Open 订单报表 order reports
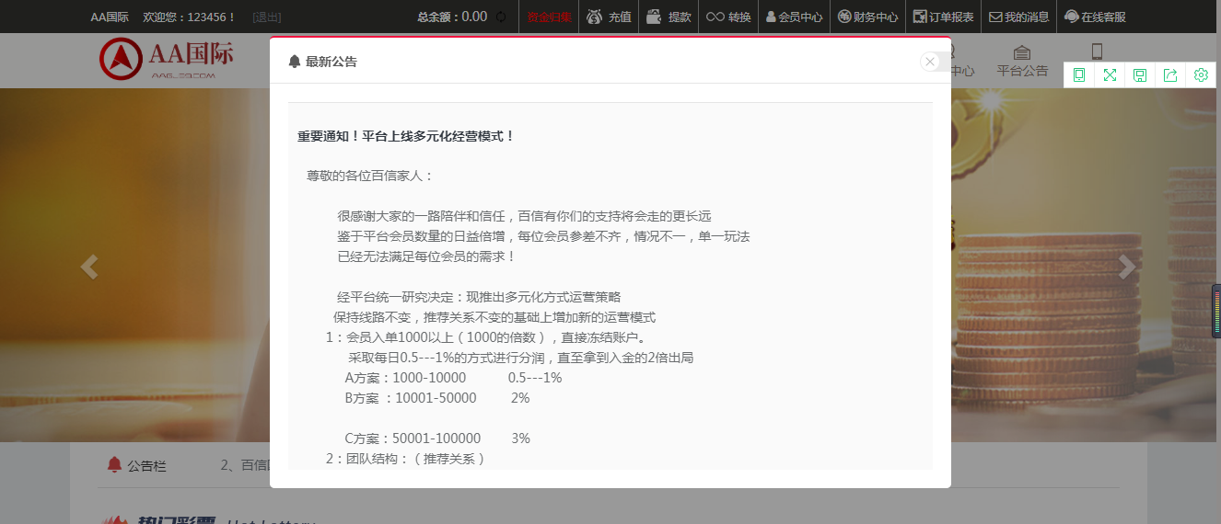Image resolution: width=1221 pixels, height=524 pixels. [943, 17]
